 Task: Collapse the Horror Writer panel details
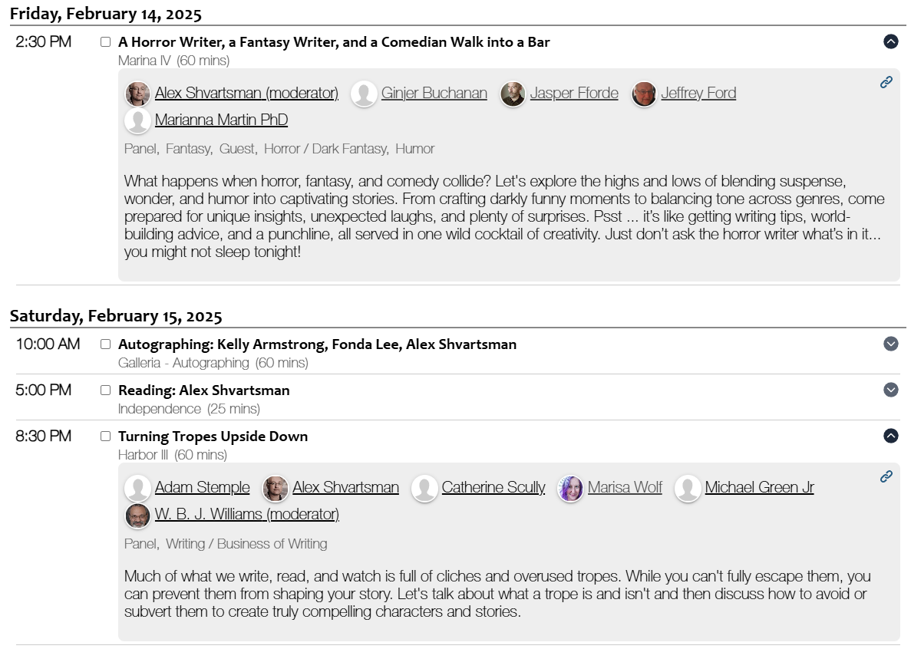(890, 41)
